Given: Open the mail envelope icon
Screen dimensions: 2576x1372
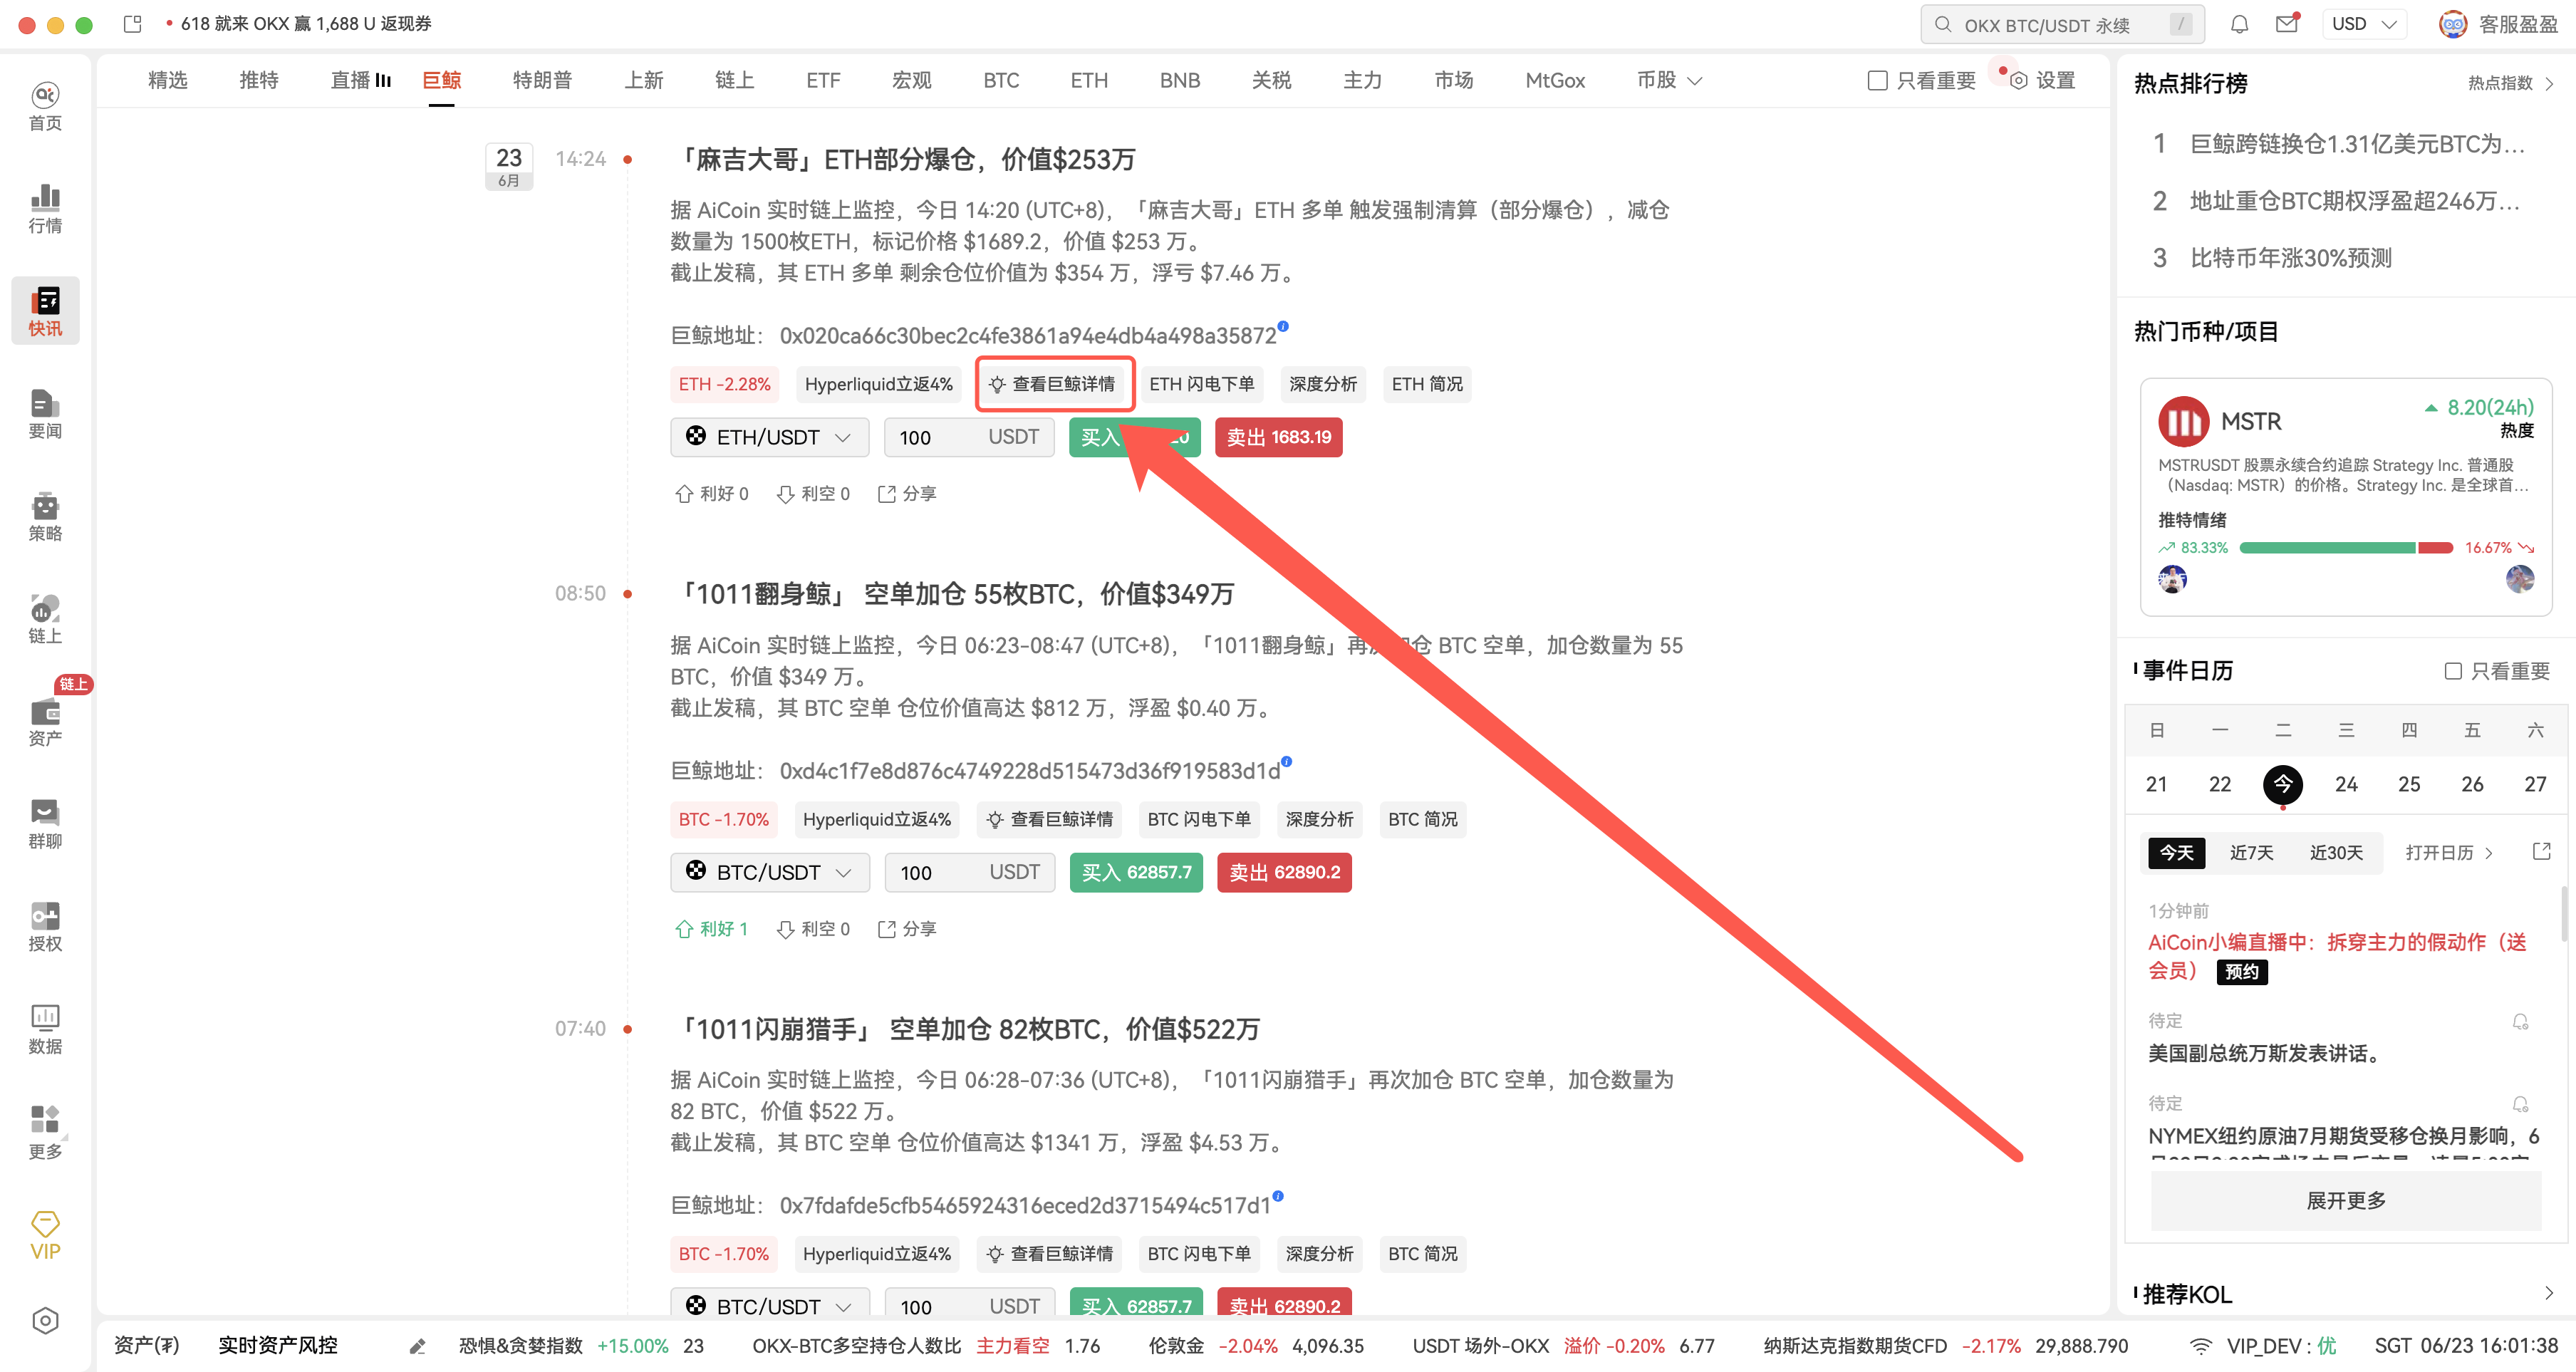Looking at the screenshot, I should point(2287,24).
